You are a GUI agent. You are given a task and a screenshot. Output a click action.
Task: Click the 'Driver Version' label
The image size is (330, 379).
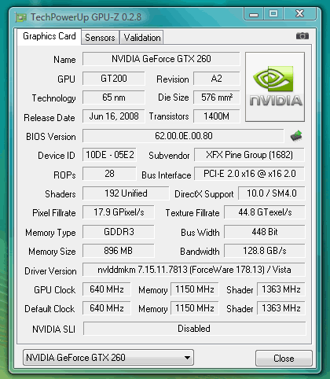tap(50, 271)
